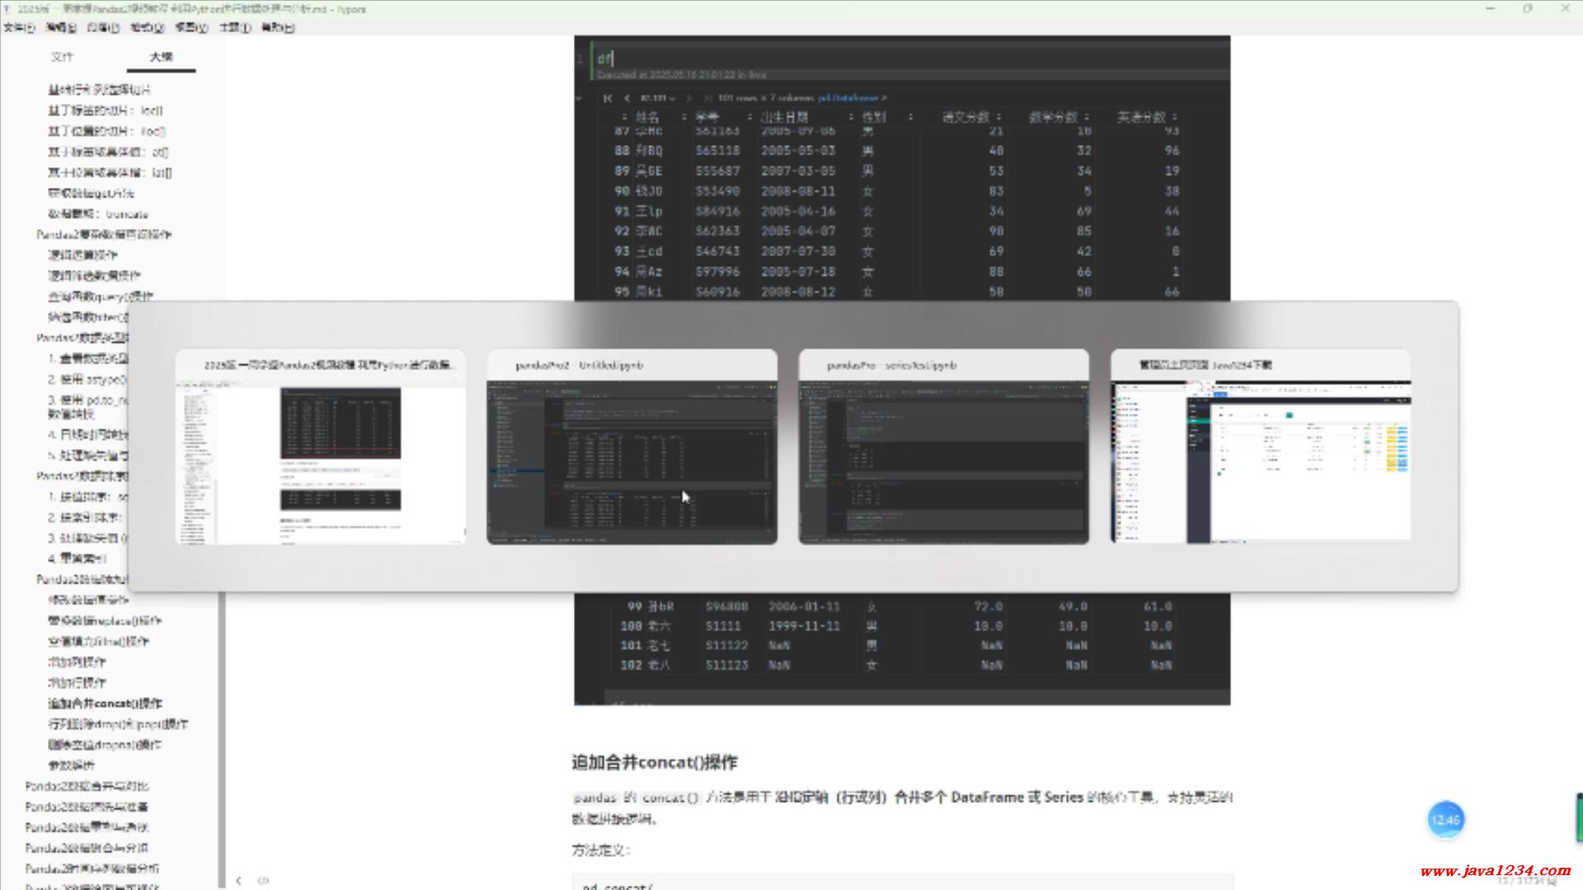Switch to 文件 sidebar tab

tap(62, 57)
